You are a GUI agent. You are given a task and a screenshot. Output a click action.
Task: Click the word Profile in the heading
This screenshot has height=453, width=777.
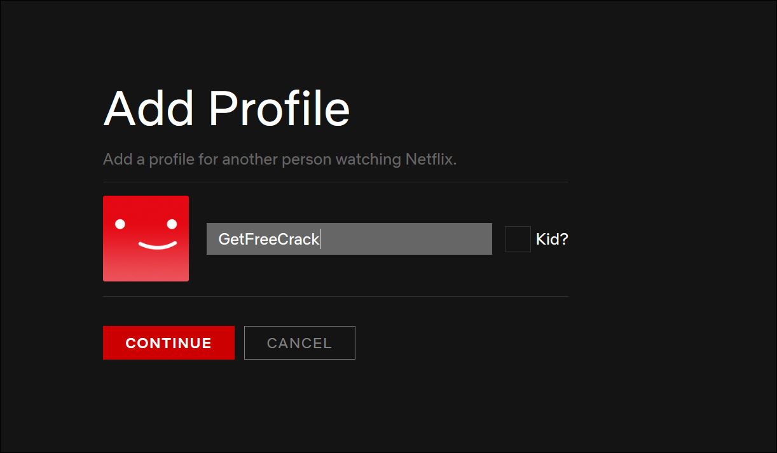tap(279, 108)
